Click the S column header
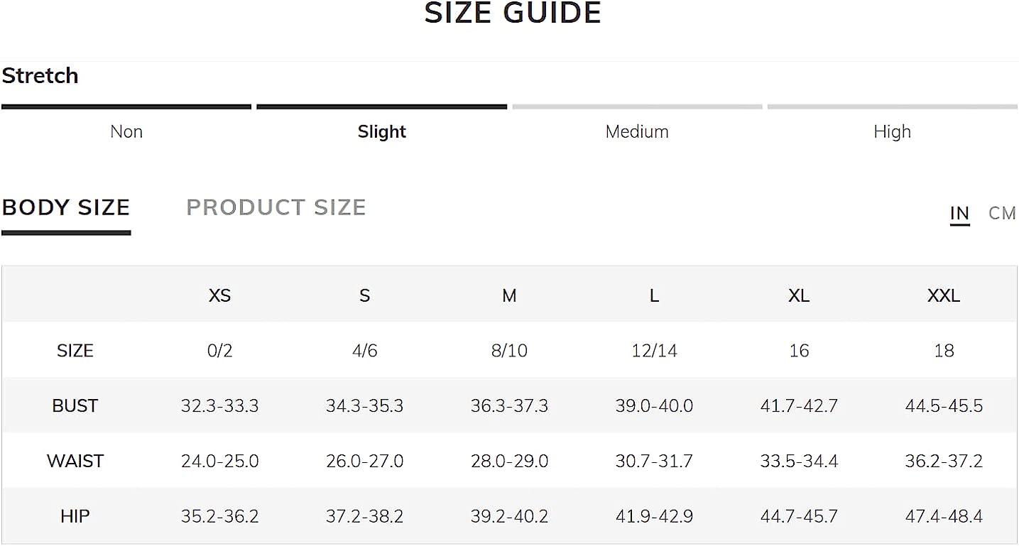Image resolution: width=1019 pixels, height=546 pixels. coord(364,295)
